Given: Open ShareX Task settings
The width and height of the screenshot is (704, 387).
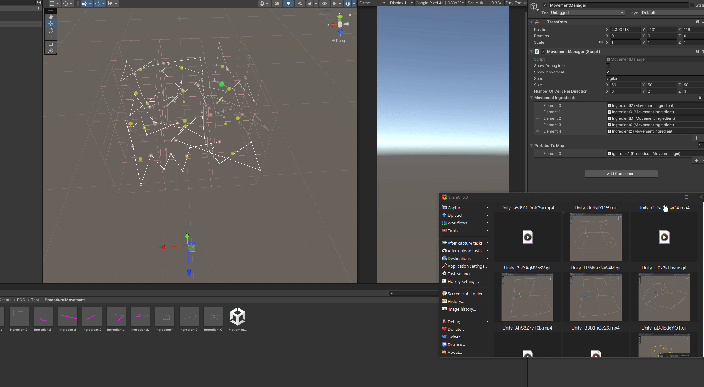Looking at the screenshot, I should [461, 274].
